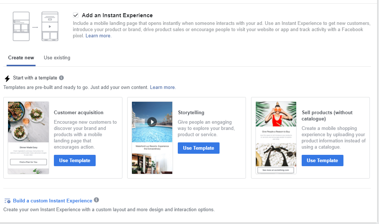The image size is (379, 224).
Task: Click info icon beside Build a custom Instant Experience
Action: click(96, 200)
